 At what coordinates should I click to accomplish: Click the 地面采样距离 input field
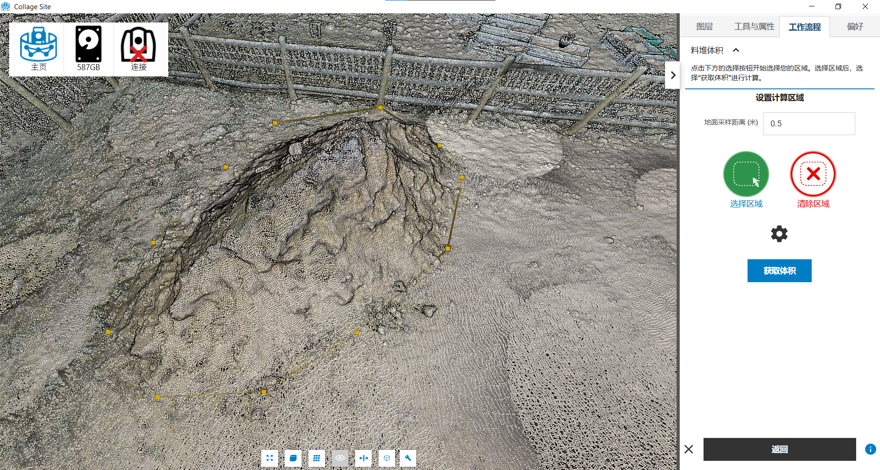(809, 124)
